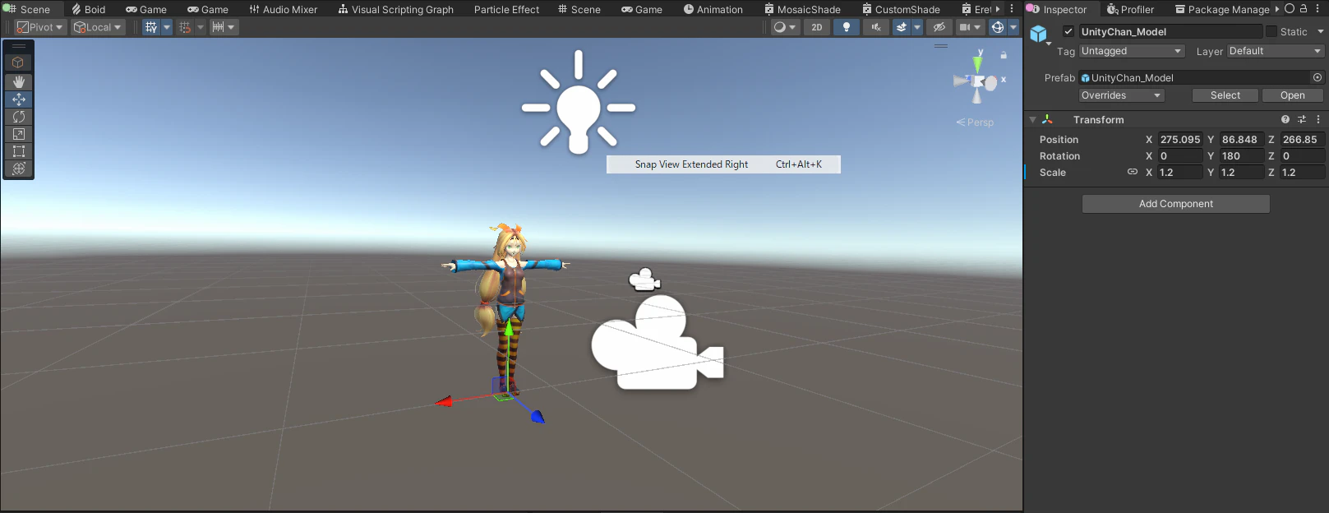Open the prefab Overrides dropdown

tap(1122, 95)
